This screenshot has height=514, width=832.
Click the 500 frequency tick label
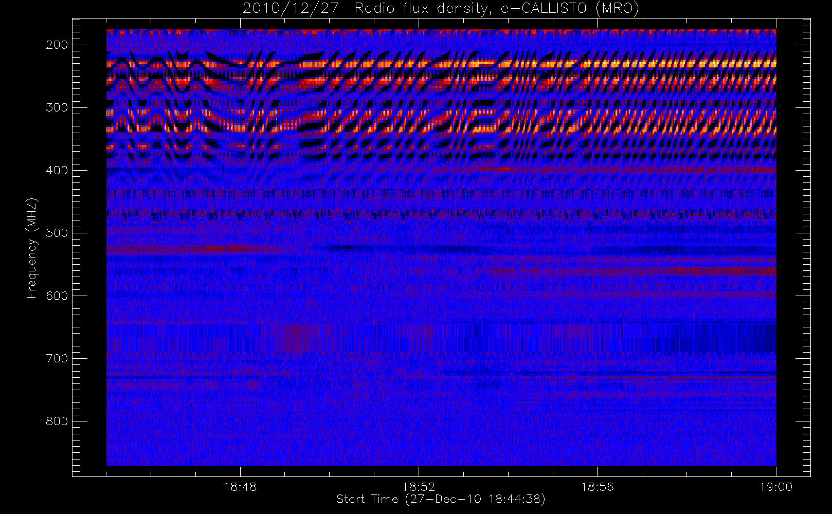click(x=57, y=233)
